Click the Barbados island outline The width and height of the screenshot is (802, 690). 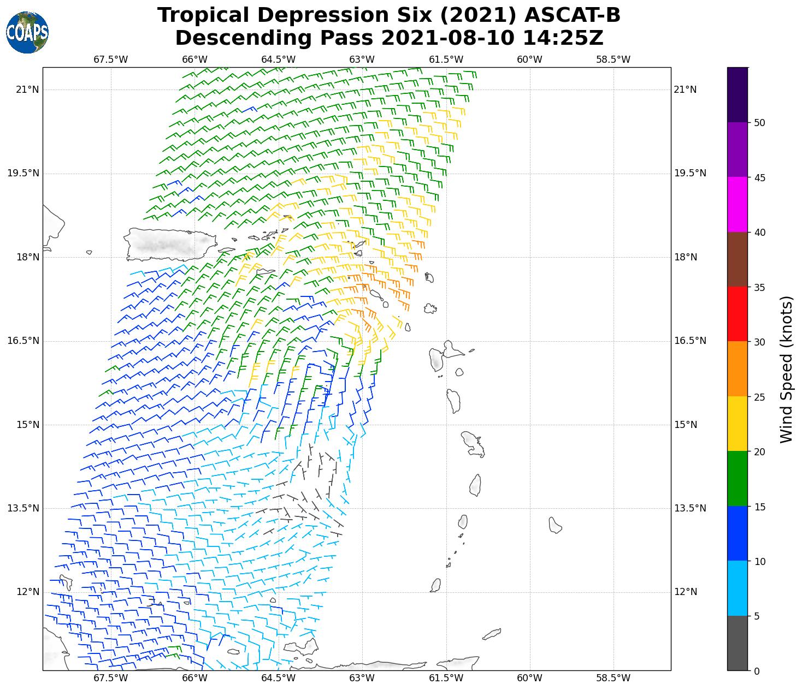click(x=555, y=525)
